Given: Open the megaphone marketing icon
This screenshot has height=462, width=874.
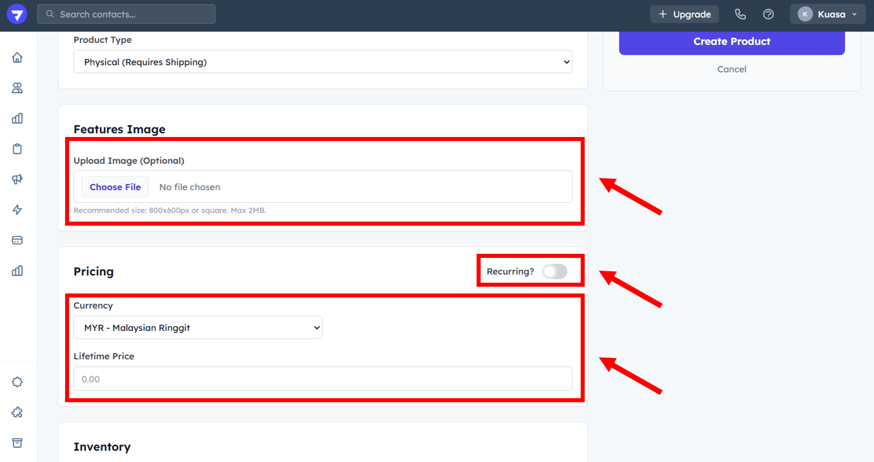Looking at the screenshot, I should coord(17,179).
